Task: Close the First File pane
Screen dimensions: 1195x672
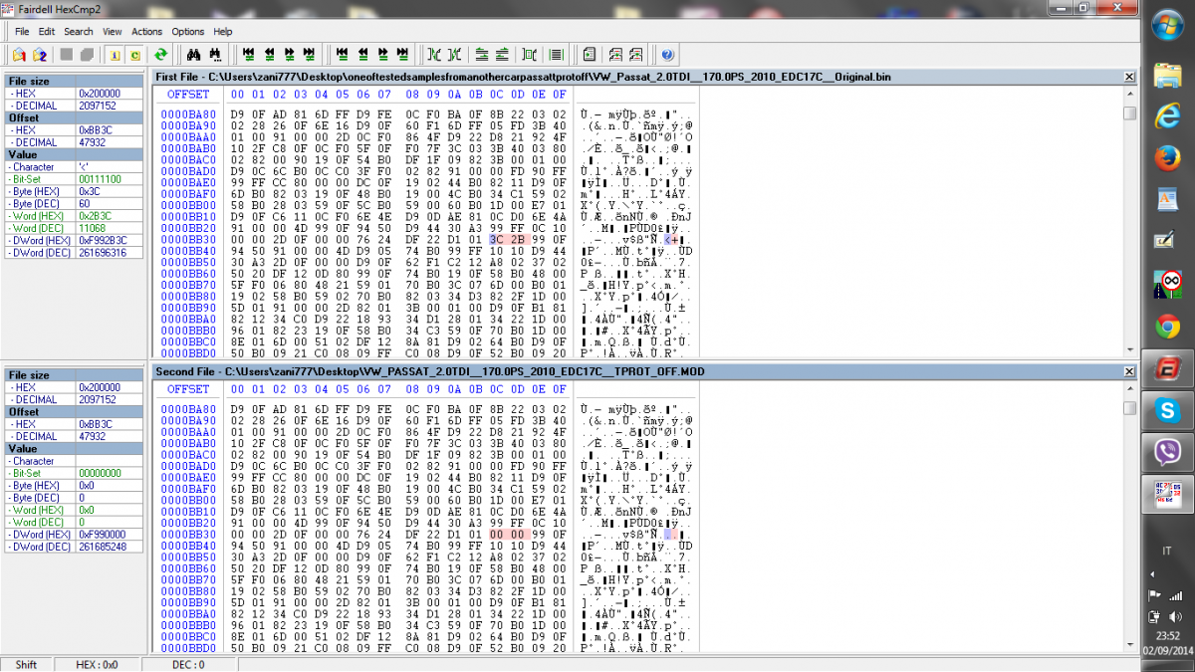Action: 1129,77
